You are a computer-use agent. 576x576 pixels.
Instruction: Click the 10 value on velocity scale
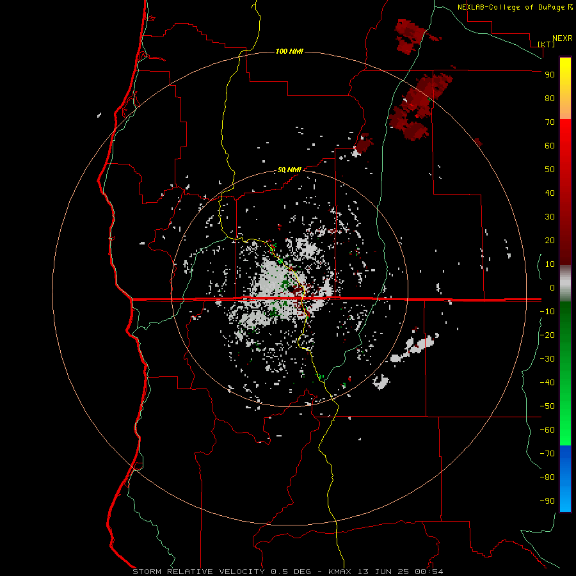tap(550, 264)
